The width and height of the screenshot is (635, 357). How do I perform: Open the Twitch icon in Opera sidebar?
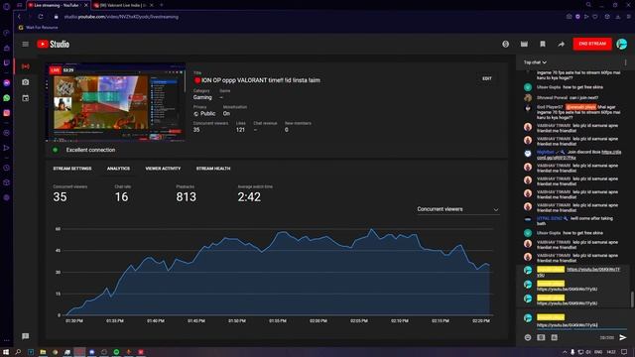[7, 62]
